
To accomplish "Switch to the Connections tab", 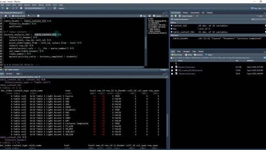I will (x=195, y=13).
